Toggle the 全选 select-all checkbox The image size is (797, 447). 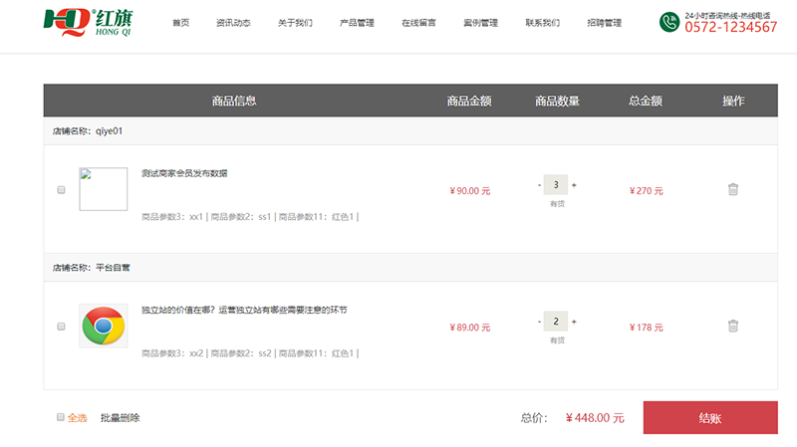[x=60, y=418]
